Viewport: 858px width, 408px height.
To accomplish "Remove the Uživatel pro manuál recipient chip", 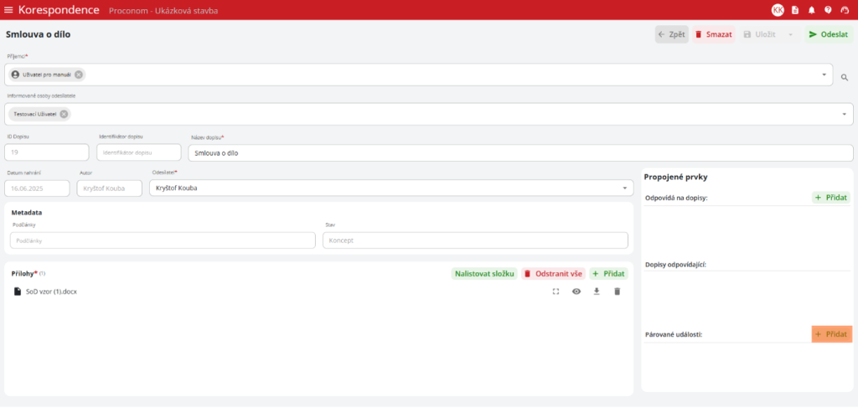I will 79,75.
